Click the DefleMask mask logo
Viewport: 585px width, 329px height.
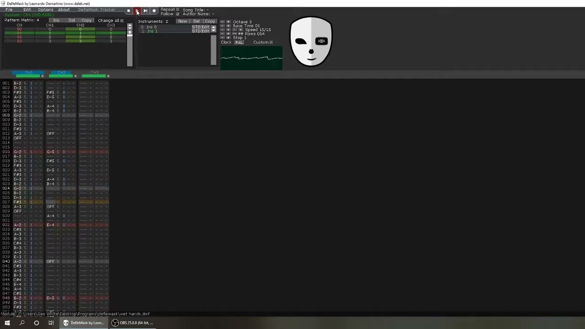[311, 42]
